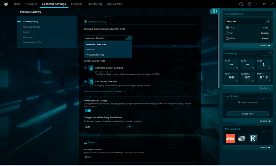276x166 pixels.
Task: Open the Scenario Profile Daily Use dropdown
Action: (248, 21)
